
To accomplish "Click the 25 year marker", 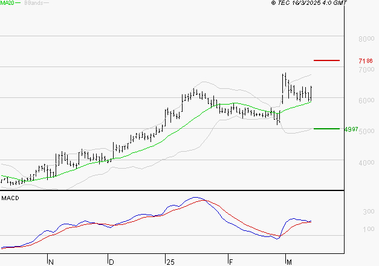I will pos(170,262).
